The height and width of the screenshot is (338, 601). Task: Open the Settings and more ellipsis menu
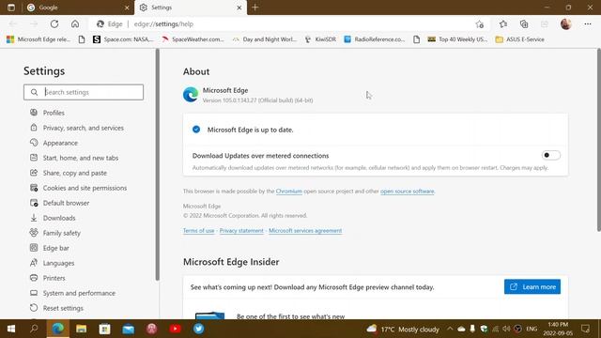[x=588, y=24]
